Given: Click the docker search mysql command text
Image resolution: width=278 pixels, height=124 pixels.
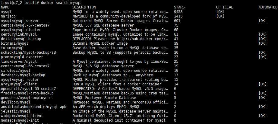Looking at the screenshot, I should pyautogui.click(x=61, y=3).
